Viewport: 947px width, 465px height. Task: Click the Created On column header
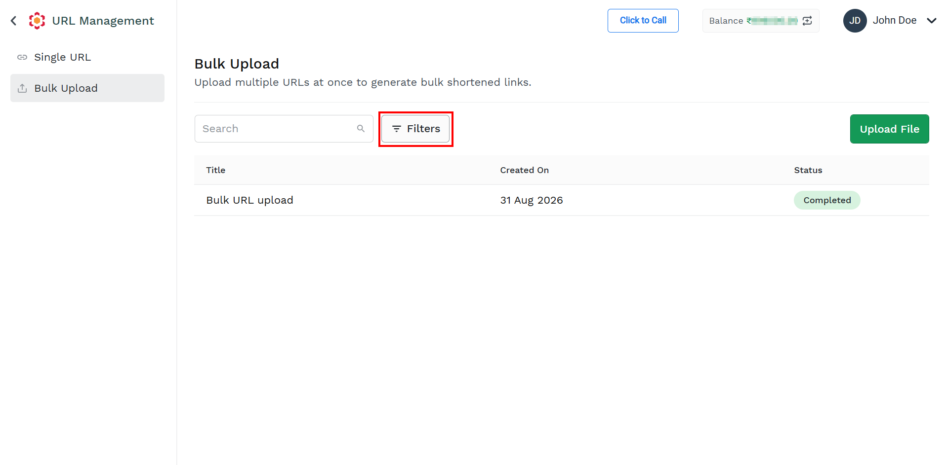pyautogui.click(x=524, y=170)
